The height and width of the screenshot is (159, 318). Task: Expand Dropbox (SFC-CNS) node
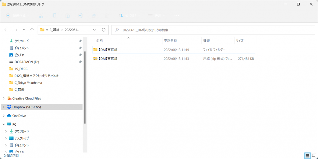(x=4, y=107)
